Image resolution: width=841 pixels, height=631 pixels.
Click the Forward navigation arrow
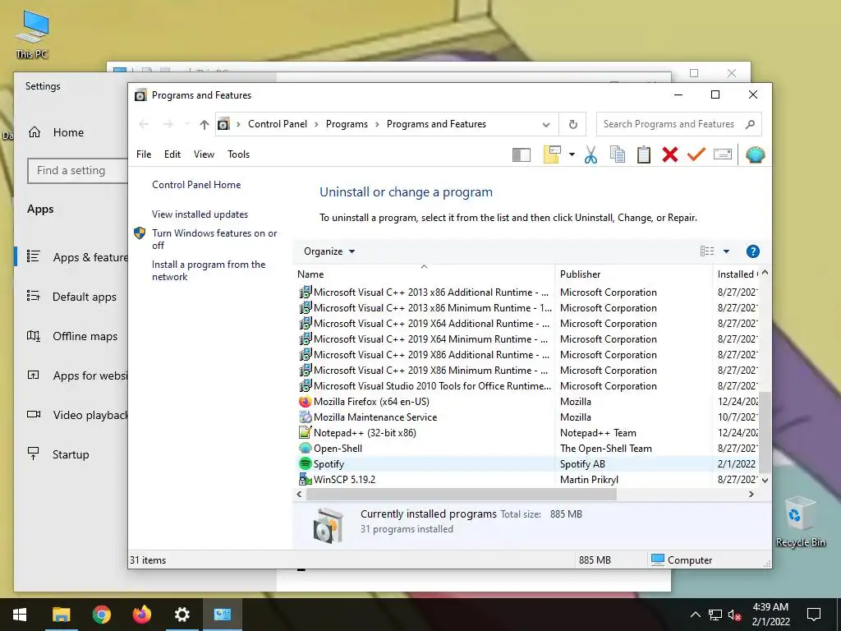tap(168, 125)
